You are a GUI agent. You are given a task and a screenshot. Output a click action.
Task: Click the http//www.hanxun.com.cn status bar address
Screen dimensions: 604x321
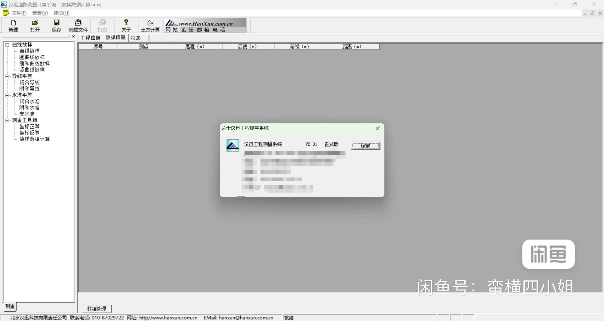pyautogui.click(x=168, y=318)
